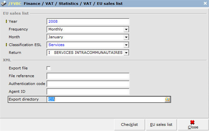
Task: Click the folder browse icon in Export directory
Action: click(x=167, y=99)
